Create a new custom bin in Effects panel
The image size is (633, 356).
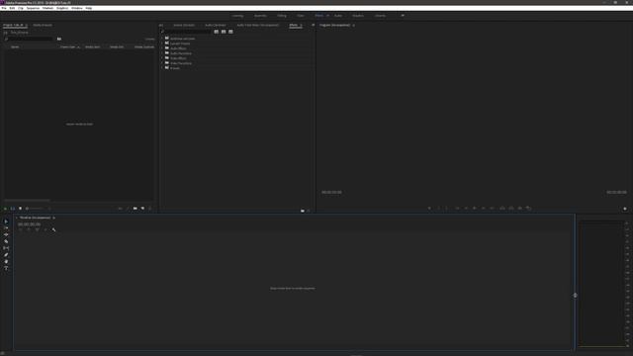[x=303, y=211]
